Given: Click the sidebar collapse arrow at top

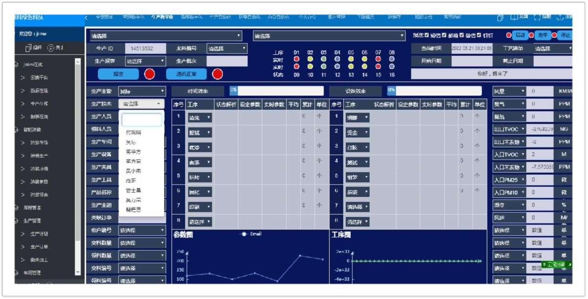Looking at the screenshot, I should [x=86, y=18].
